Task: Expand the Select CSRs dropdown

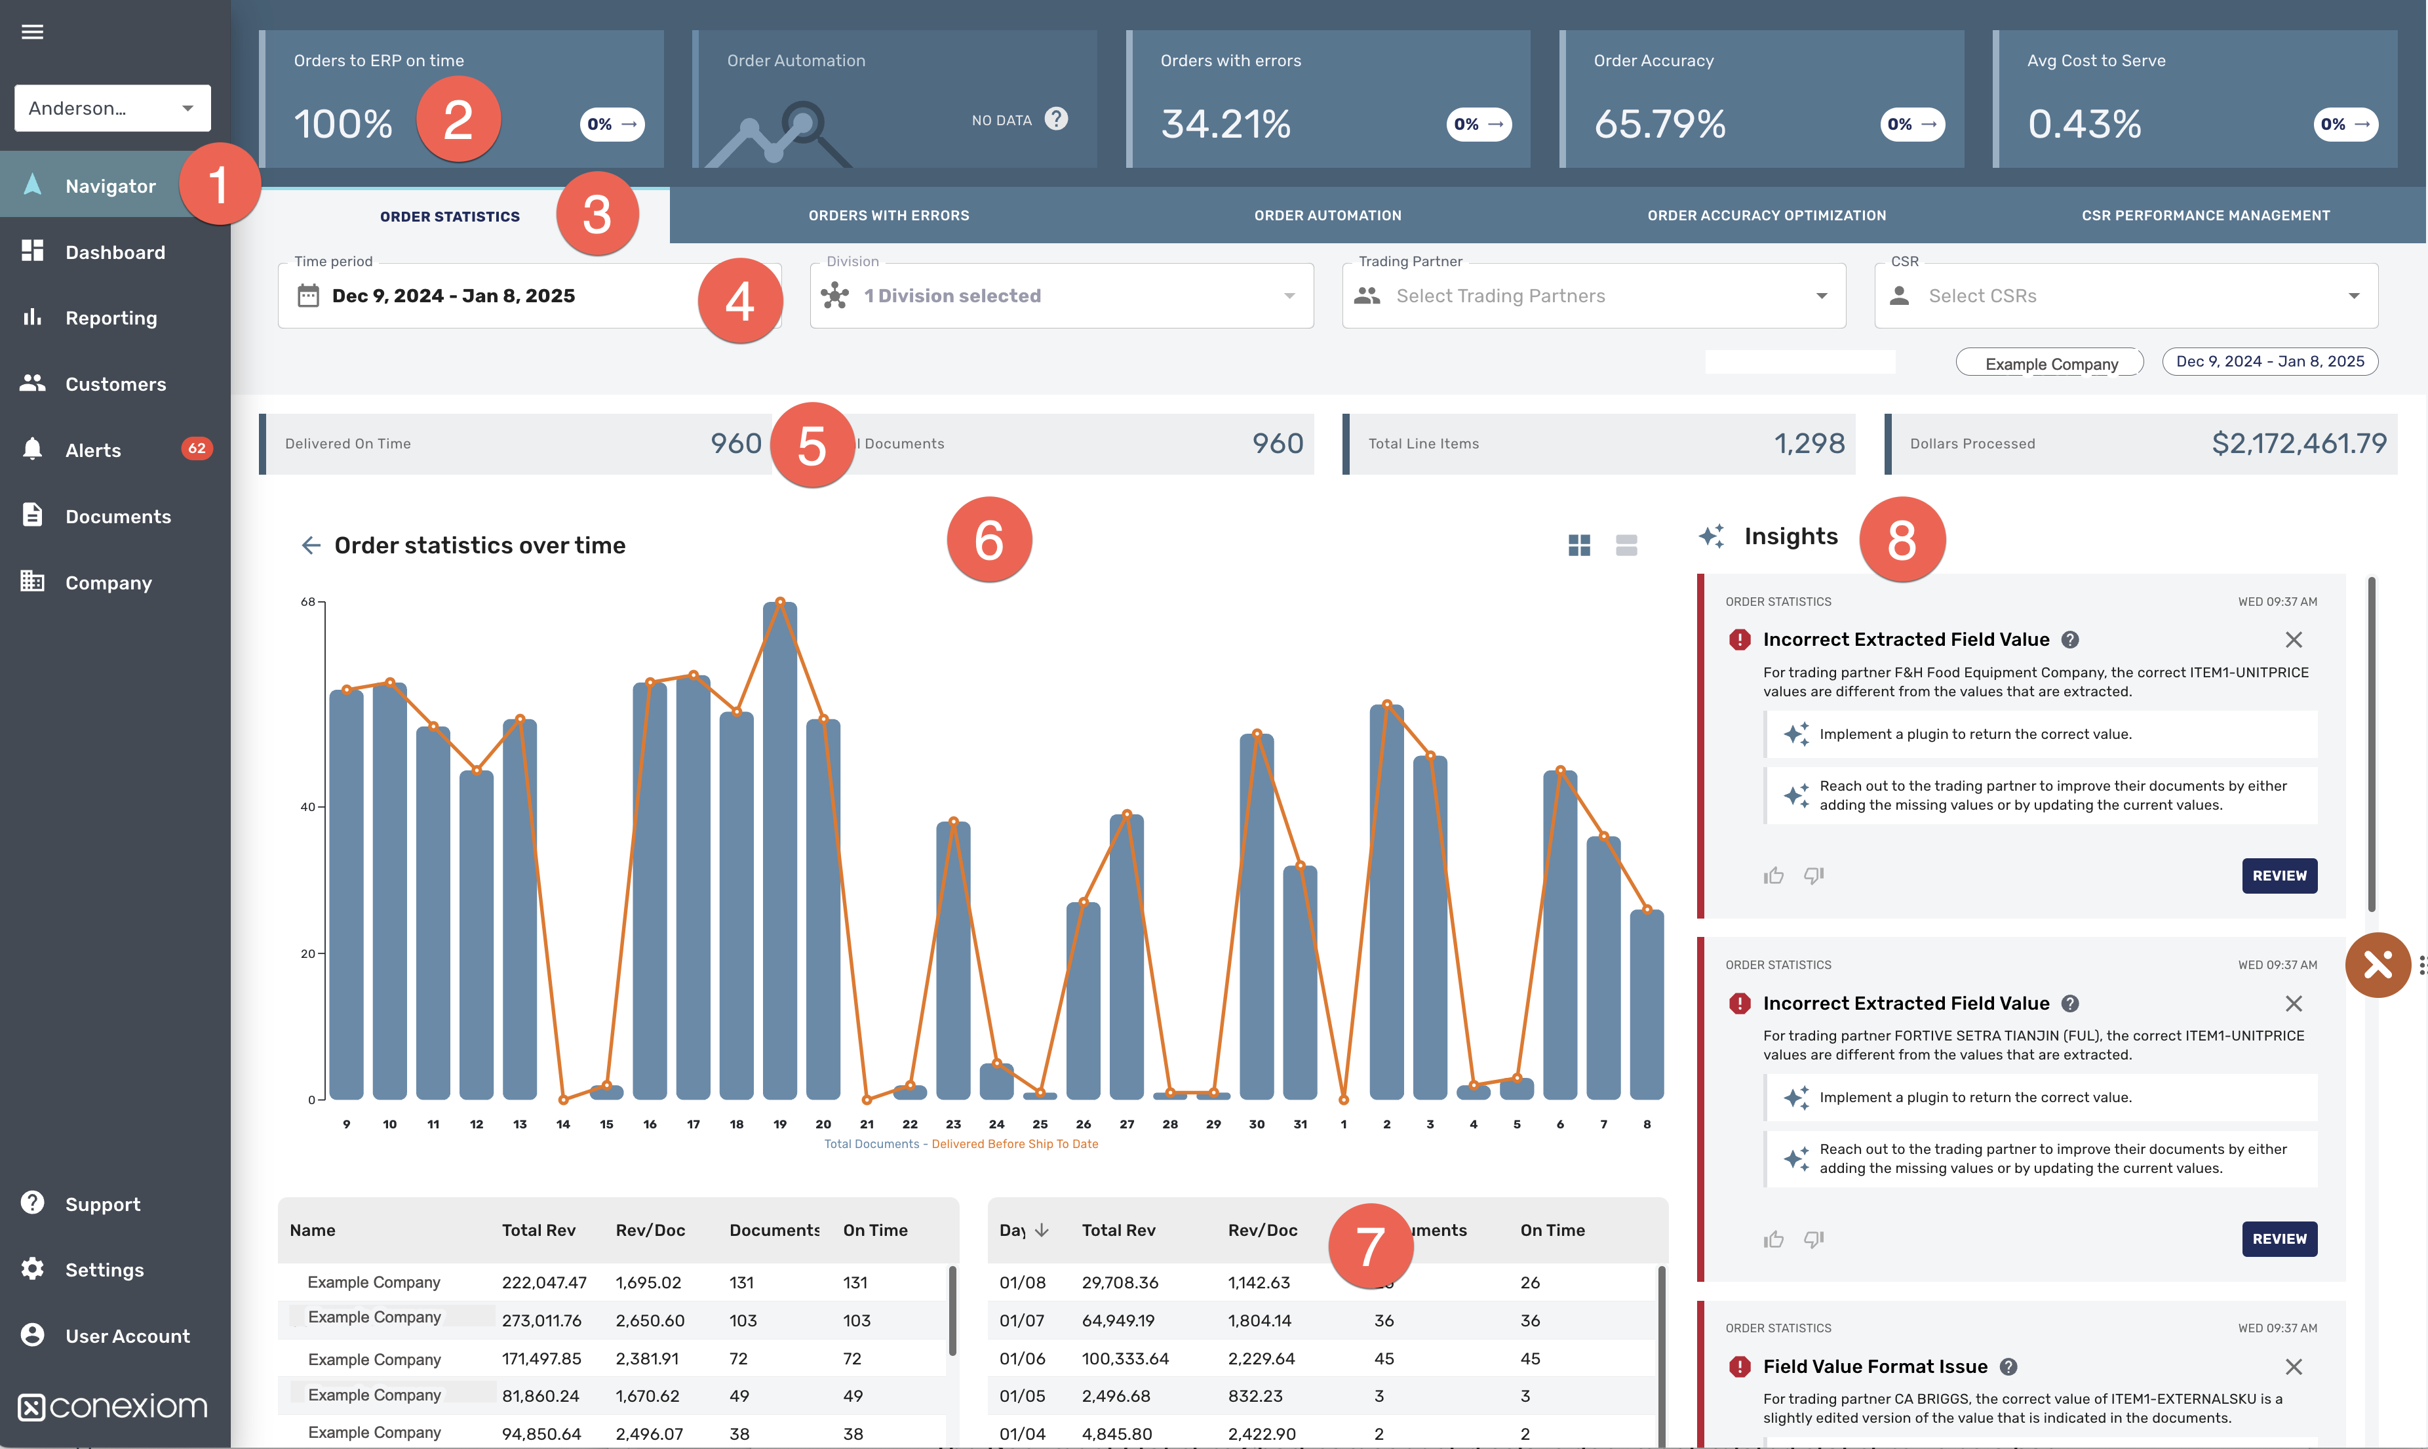Action: click(2125, 296)
